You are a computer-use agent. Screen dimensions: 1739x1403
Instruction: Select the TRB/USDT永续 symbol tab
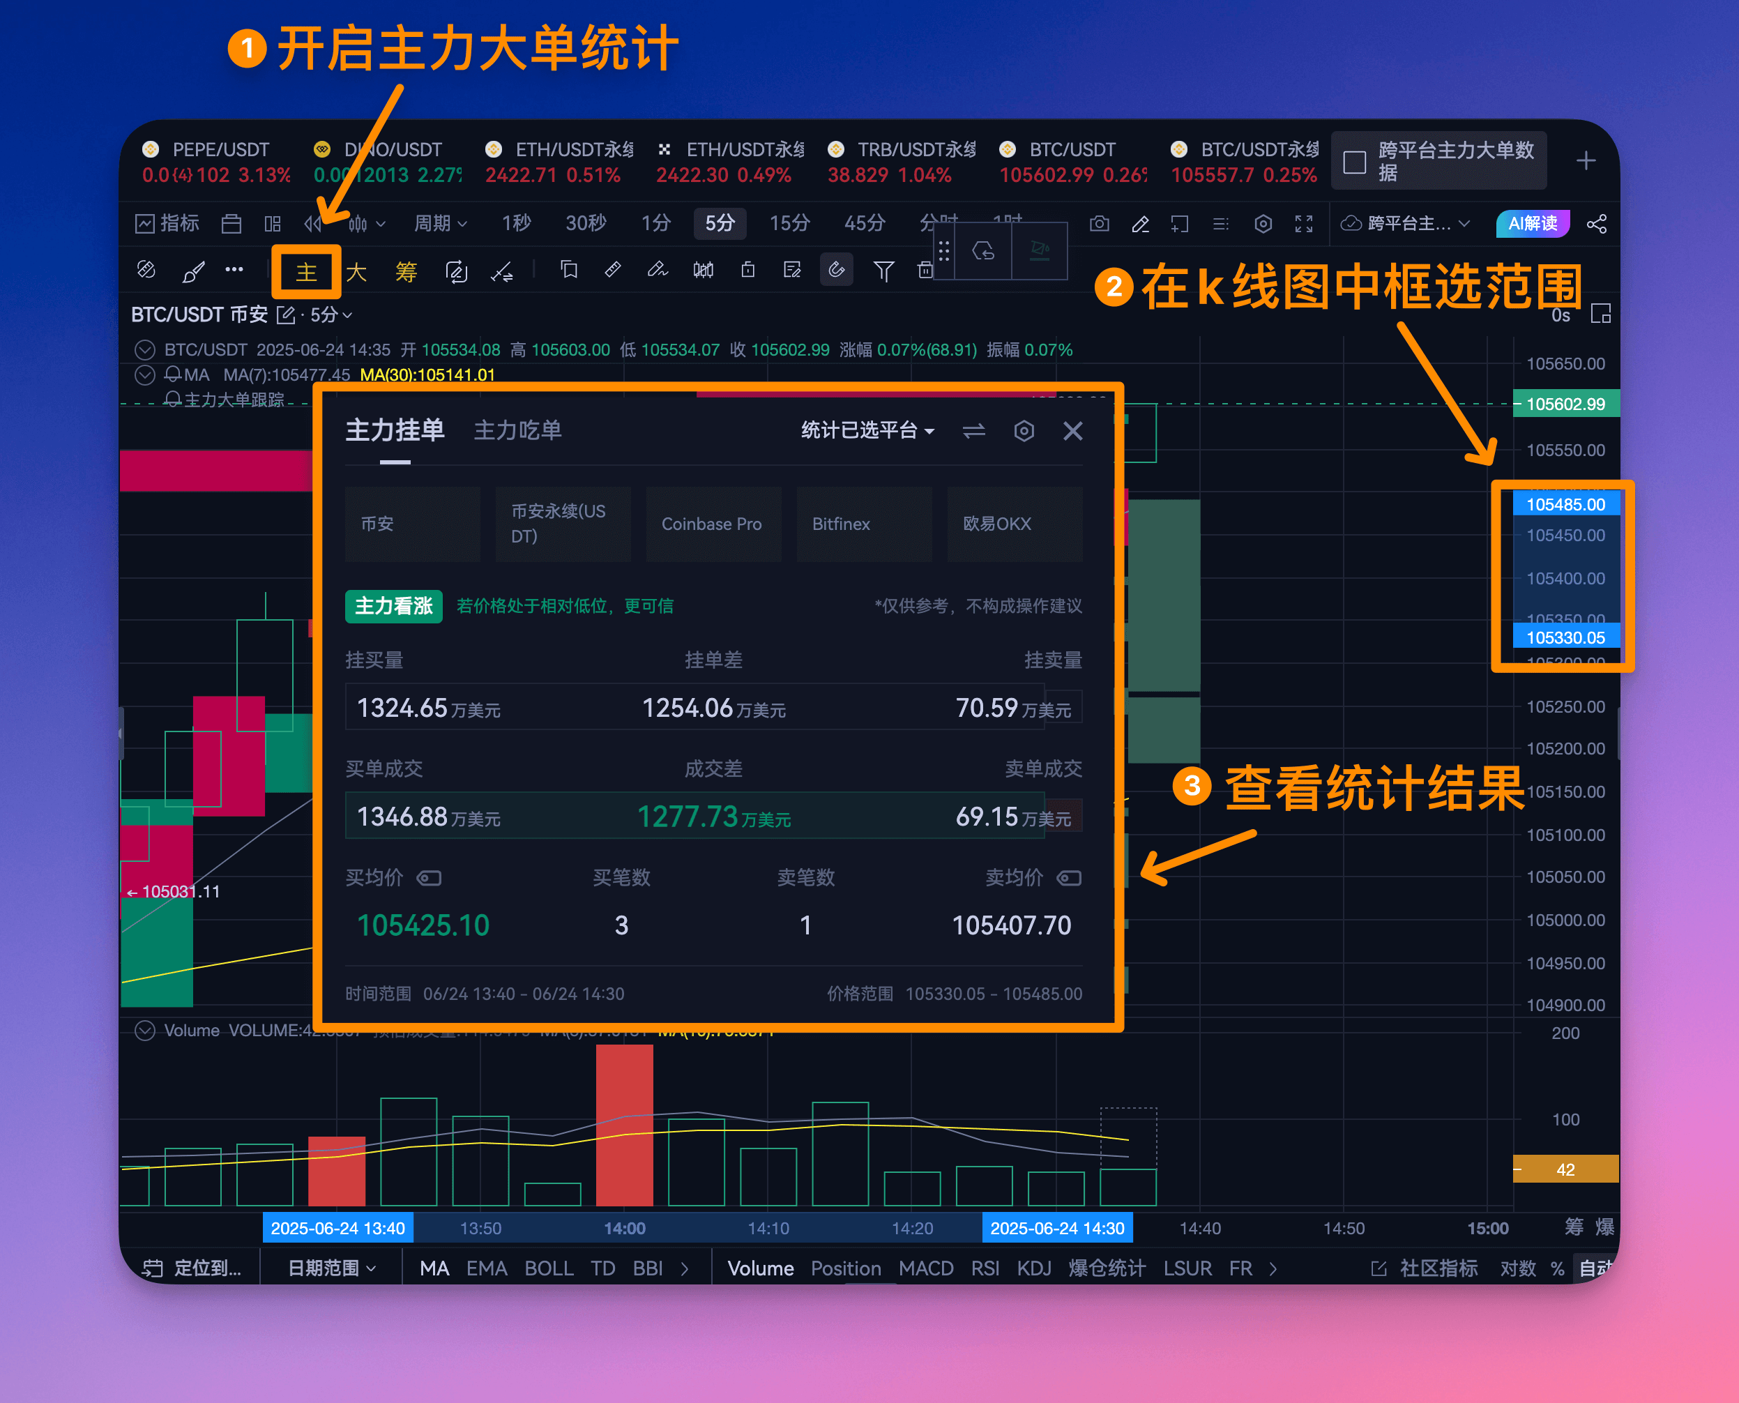pyautogui.click(x=902, y=162)
